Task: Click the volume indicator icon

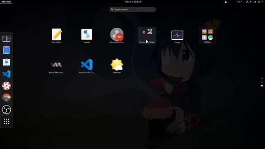Action: click(251, 2)
